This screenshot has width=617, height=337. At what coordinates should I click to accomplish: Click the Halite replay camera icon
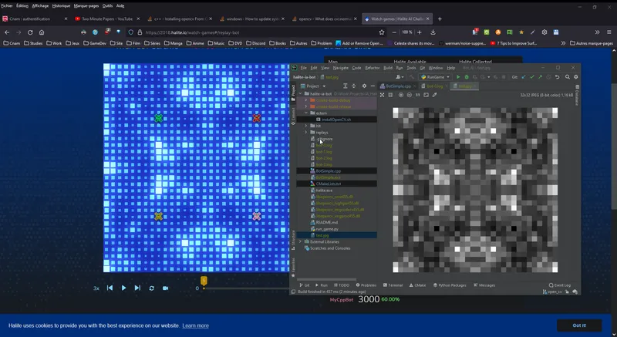point(166,288)
